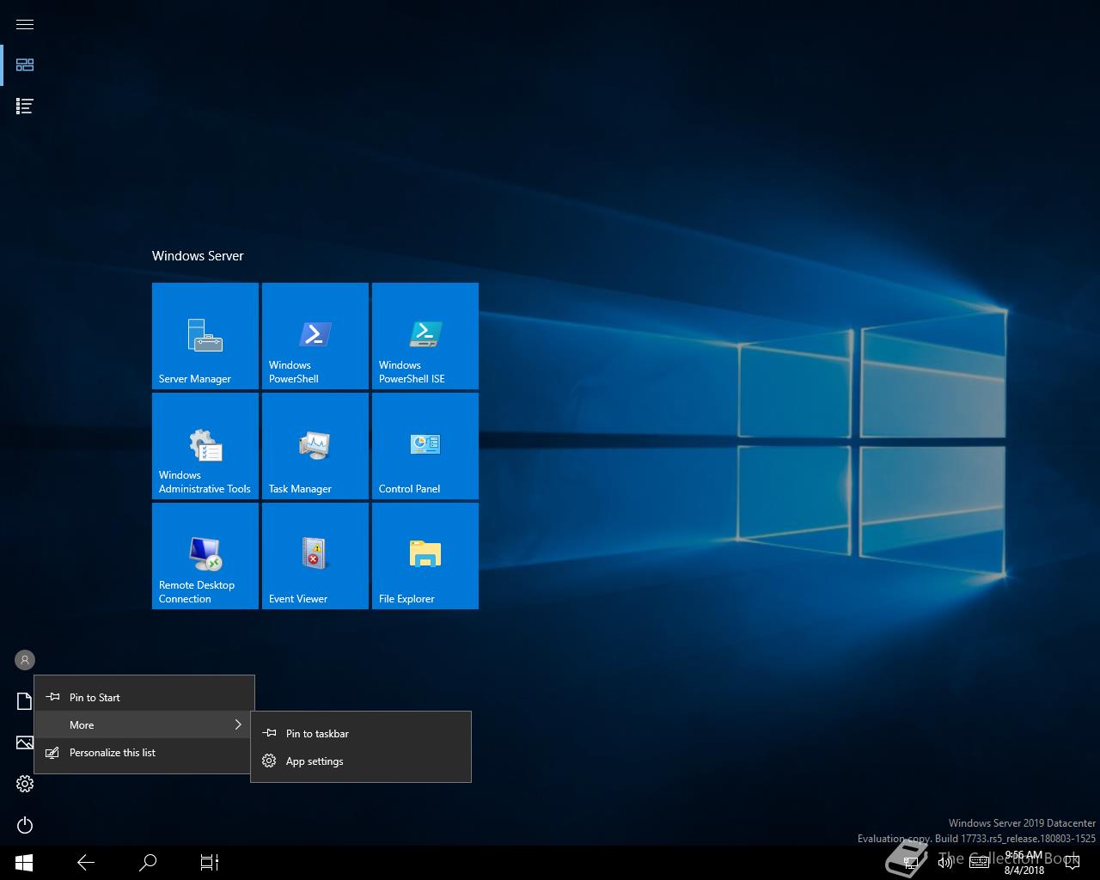The image size is (1100, 880).
Task: Open Task View on the taskbar
Action: click(x=210, y=862)
